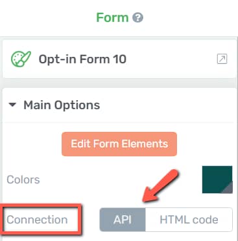Click the Colors label
The height and width of the screenshot is (241, 238).
[x=23, y=180]
